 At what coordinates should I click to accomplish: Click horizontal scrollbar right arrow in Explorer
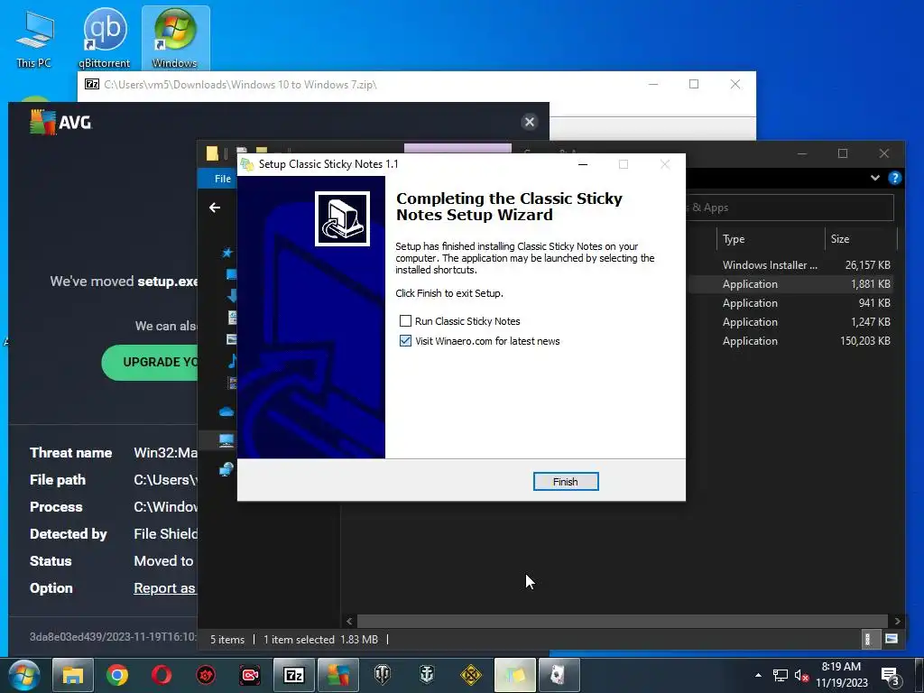click(897, 621)
